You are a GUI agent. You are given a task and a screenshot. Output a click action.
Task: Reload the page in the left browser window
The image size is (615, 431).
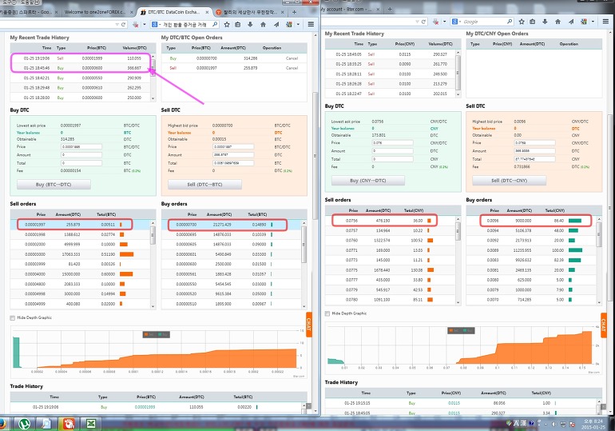click(124, 24)
